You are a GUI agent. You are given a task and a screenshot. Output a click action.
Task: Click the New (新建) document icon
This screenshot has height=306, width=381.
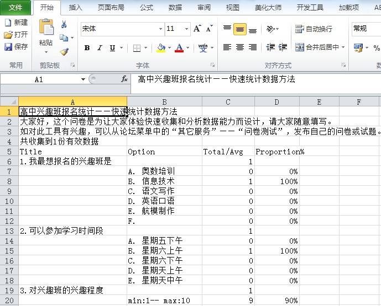8,23
